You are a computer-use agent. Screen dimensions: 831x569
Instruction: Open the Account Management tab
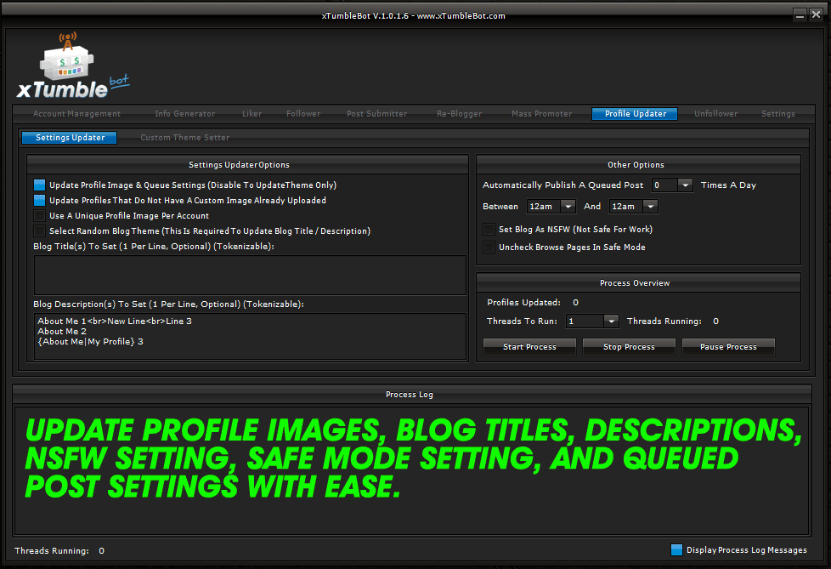[76, 113]
